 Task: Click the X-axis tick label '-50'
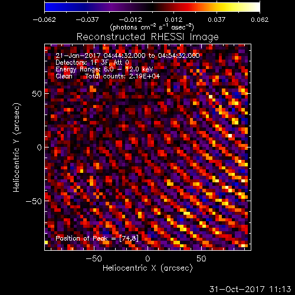(x=94, y=258)
